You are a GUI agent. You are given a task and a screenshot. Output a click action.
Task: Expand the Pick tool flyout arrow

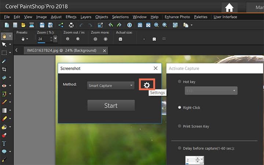10,44
